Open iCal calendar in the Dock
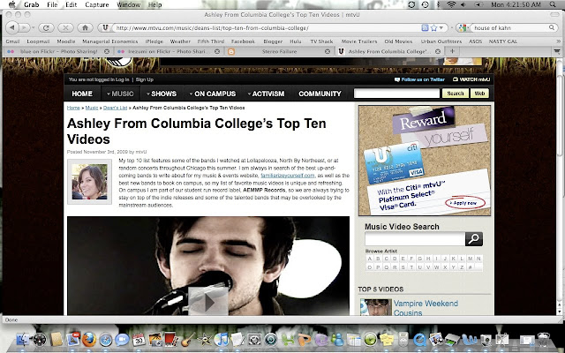565x353 pixels. click(139, 340)
